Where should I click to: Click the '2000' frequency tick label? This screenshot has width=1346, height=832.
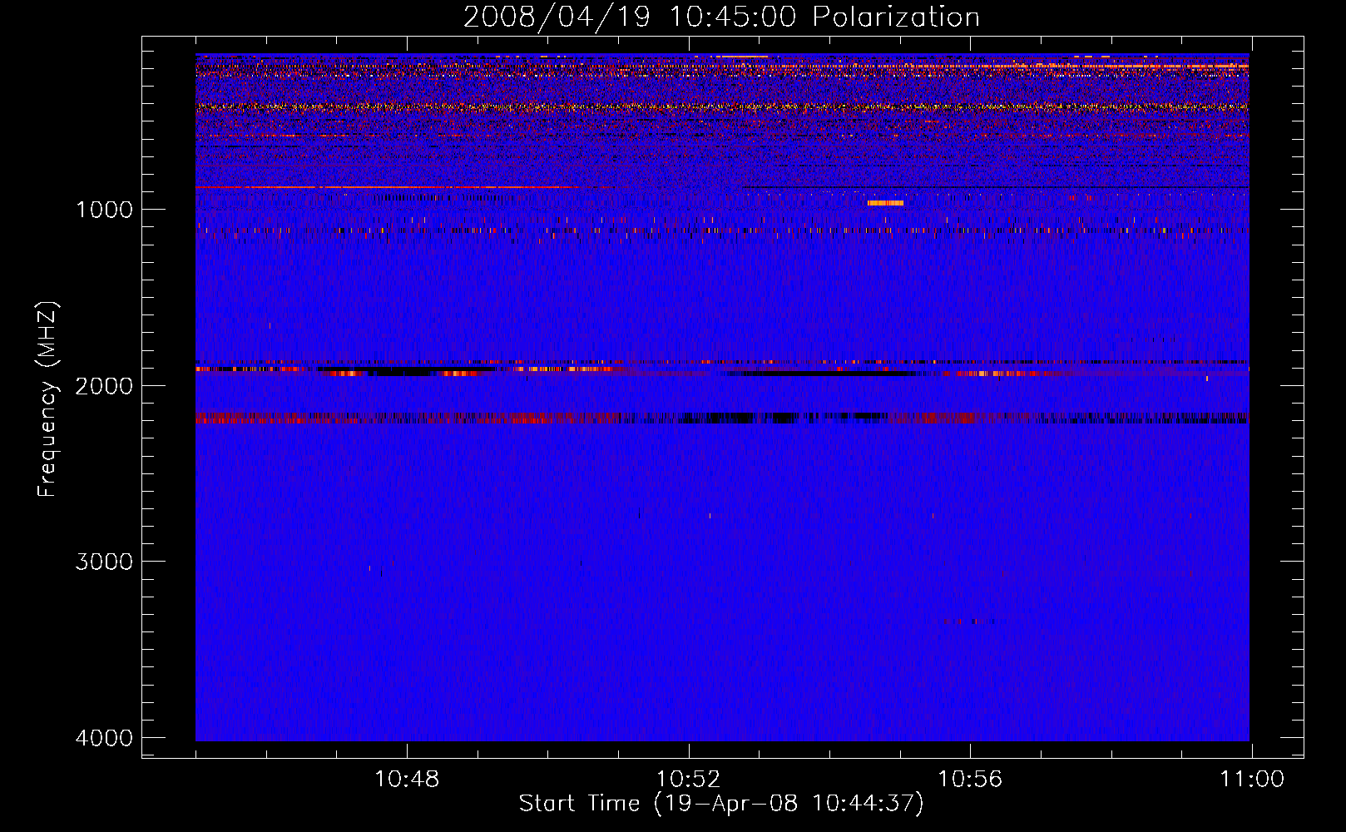[x=104, y=386]
